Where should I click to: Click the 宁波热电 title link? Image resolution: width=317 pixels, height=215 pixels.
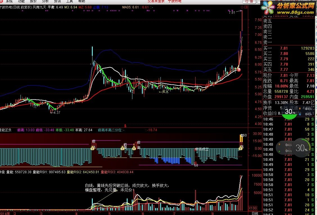point(175,1)
